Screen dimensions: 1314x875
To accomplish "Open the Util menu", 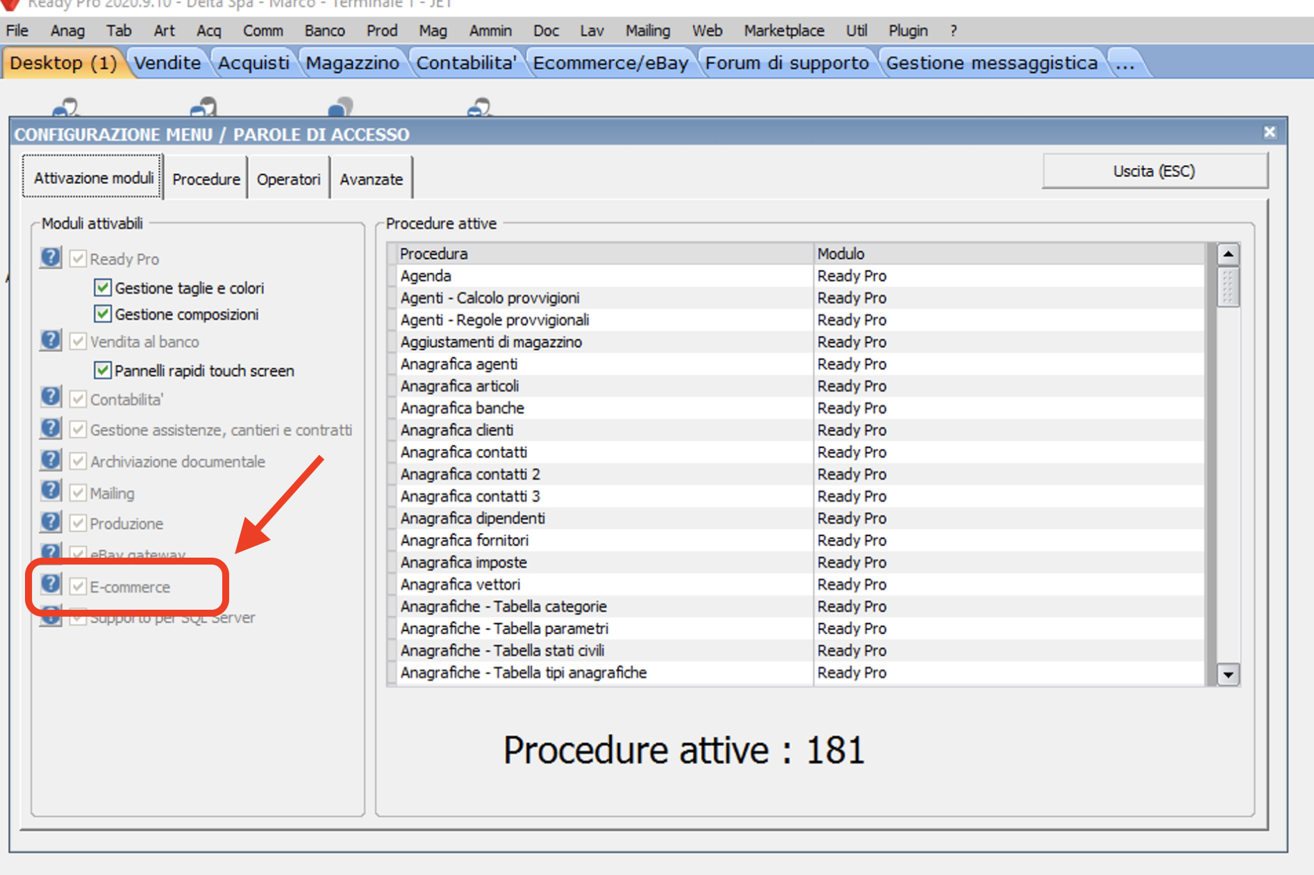I will pos(856,31).
